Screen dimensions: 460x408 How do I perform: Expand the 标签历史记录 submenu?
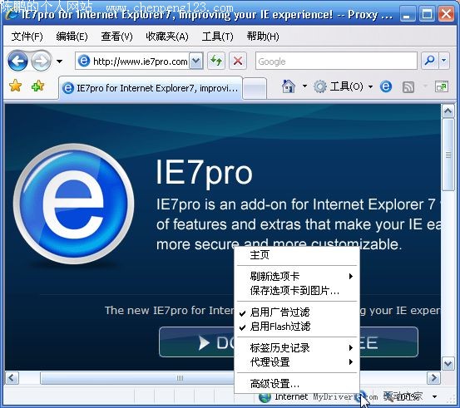click(x=297, y=347)
